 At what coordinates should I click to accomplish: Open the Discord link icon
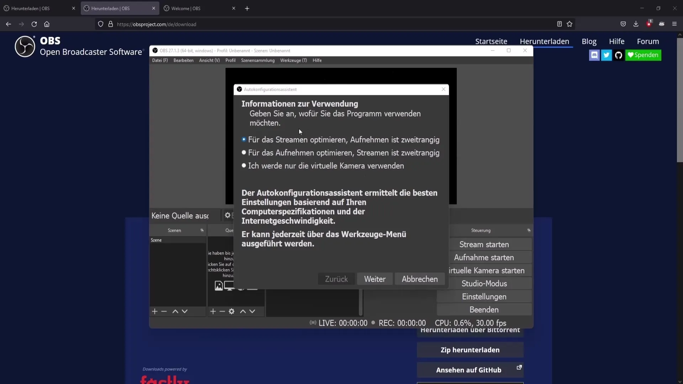(594, 55)
